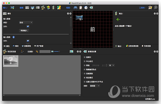Switch to the 概览 overview tab
Screen dimensions: 161x104
pos(16,46)
